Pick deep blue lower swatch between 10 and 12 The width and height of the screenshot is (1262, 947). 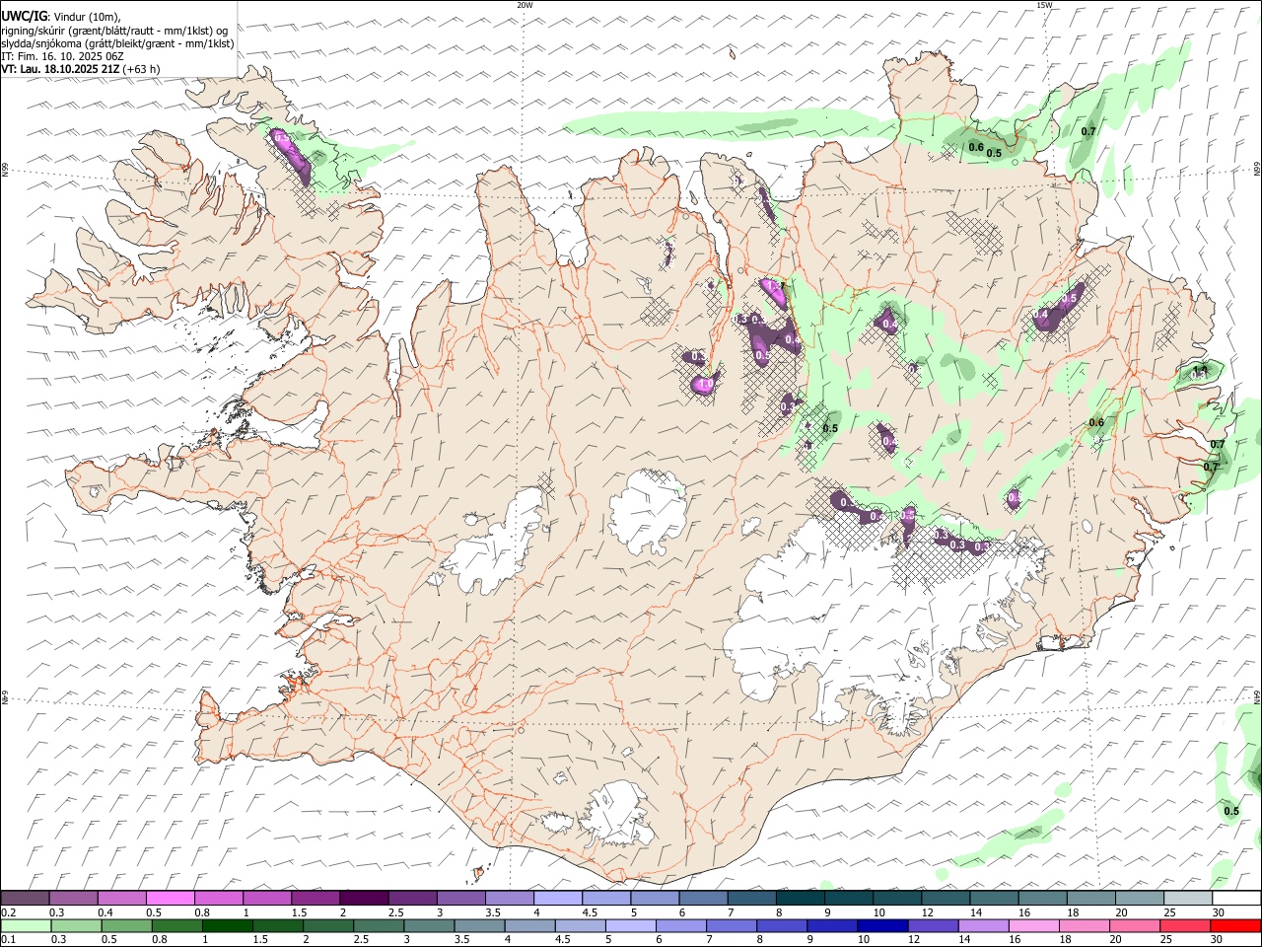click(x=881, y=925)
